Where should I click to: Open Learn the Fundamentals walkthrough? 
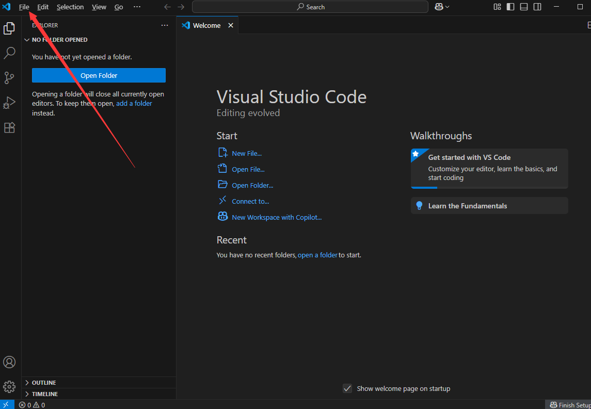pos(489,206)
